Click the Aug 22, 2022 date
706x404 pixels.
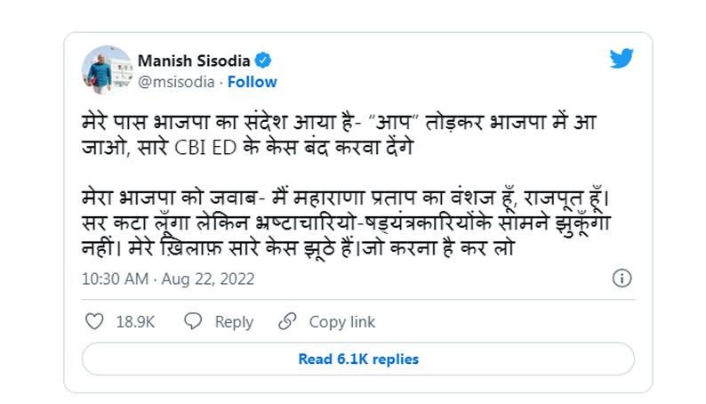[x=208, y=279]
